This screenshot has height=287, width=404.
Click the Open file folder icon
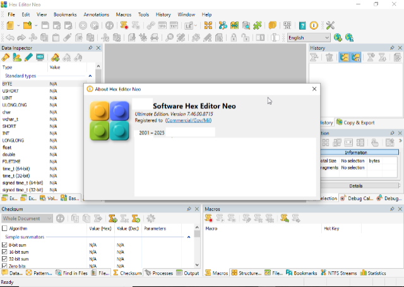(27, 25)
